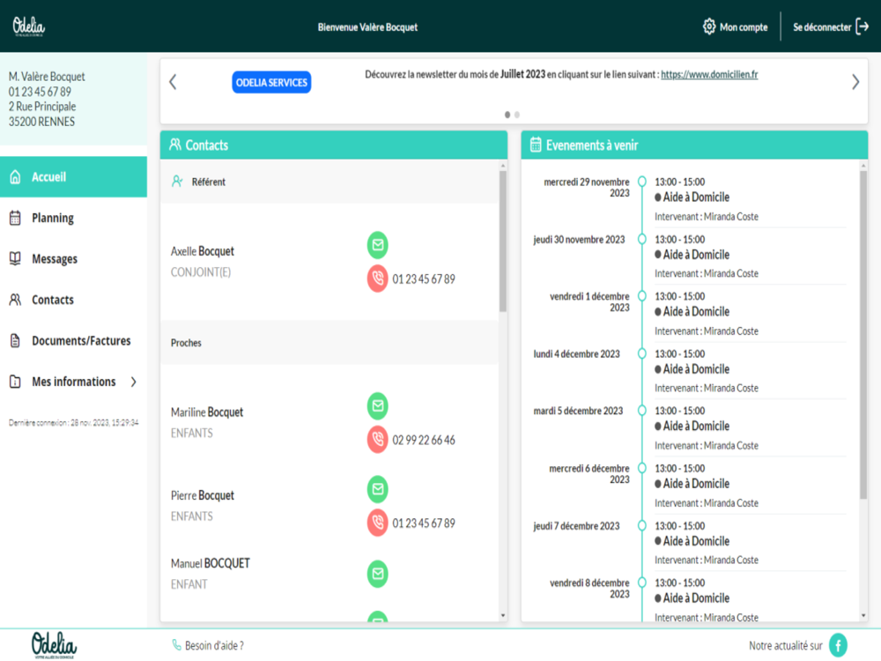Click the calendar icon beside Planning

point(15,218)
